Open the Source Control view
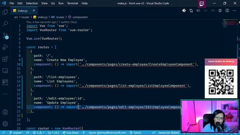 (x=6, y=36)
